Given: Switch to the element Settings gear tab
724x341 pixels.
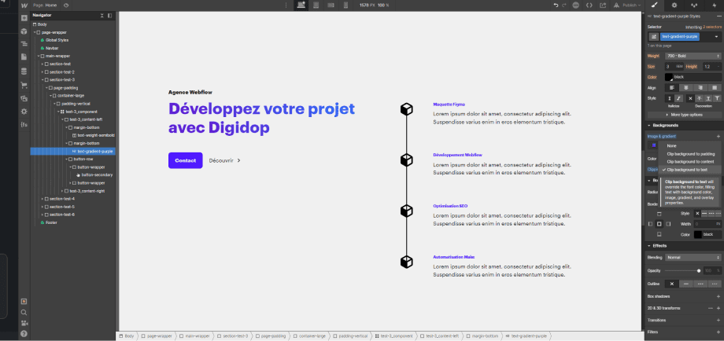Looking at the screenshot, I should tap(674, 5).
